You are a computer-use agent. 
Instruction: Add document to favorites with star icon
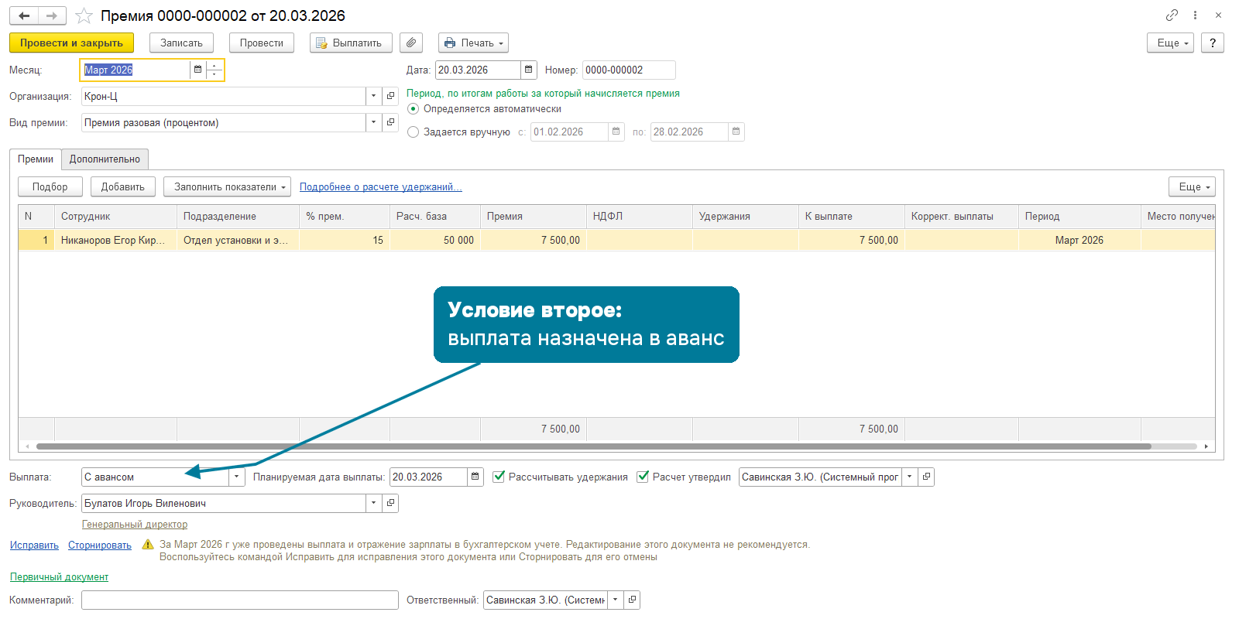(84, 15)
